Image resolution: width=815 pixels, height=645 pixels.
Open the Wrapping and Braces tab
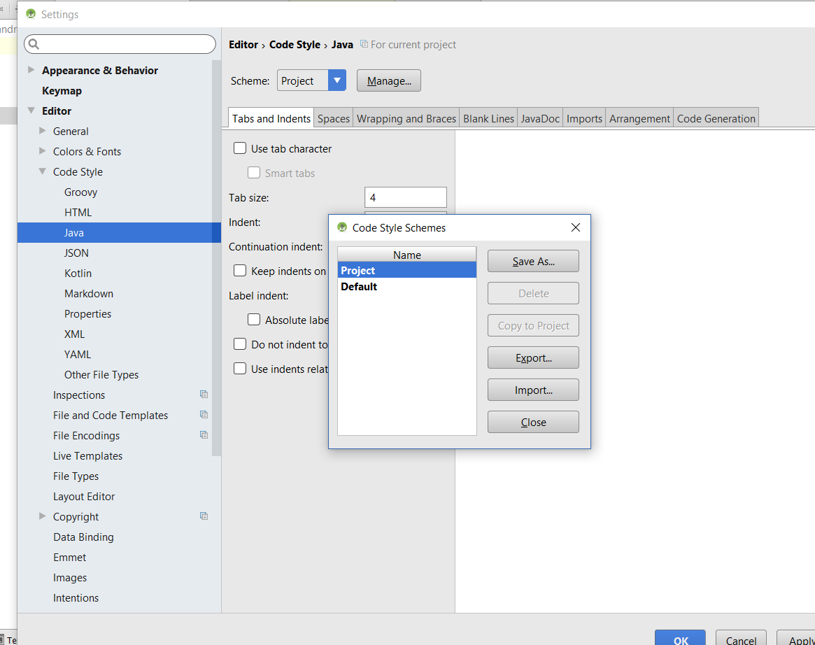[406, 118]
